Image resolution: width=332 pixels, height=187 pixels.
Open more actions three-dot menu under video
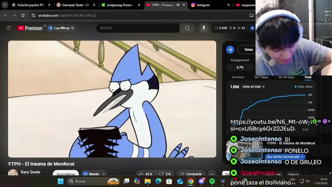pos(212,174)
